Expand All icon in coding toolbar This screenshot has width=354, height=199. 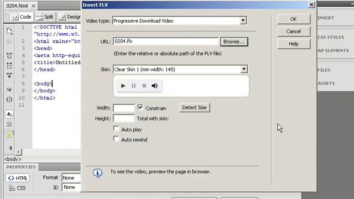(x=9, y=75)
